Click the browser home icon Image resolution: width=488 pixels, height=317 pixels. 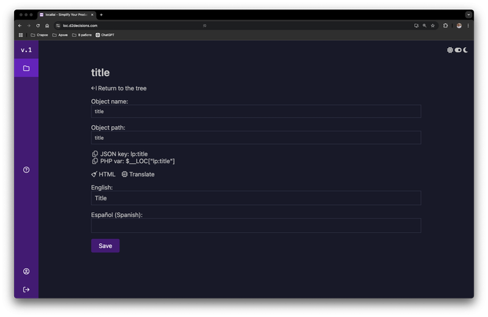(47, 26)
